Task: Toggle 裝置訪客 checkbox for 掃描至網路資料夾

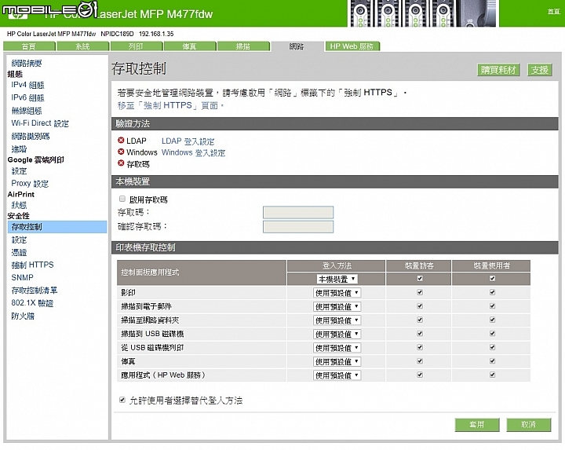Action: (x=420, y=320)
